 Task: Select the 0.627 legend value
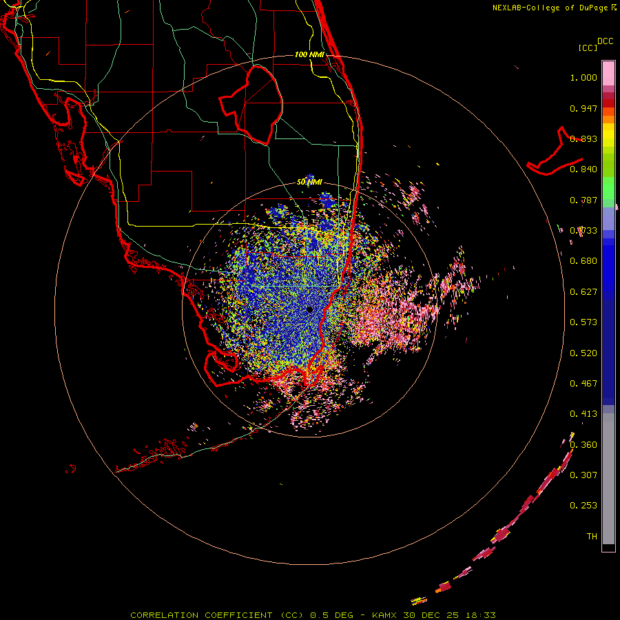(x=583, y=292)
